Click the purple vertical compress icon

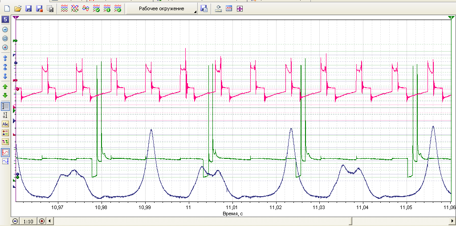click(x=239, y=9)
